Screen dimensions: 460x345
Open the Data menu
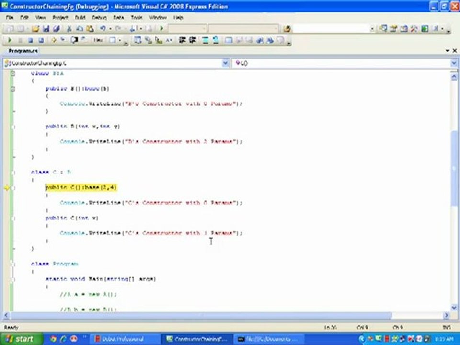pyautogui.click(x=118, y=18)
